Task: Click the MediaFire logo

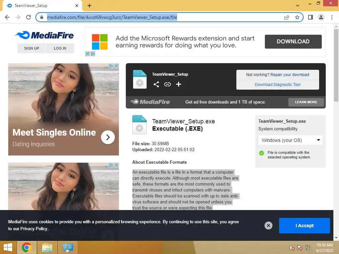Action: pos(45,35)
